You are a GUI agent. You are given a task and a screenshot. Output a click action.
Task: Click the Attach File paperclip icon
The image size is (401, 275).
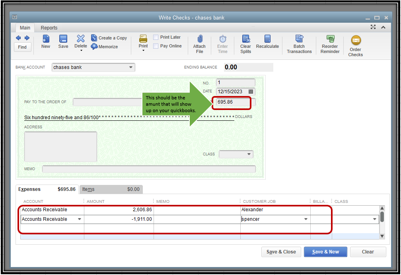(x=199, y=39)
